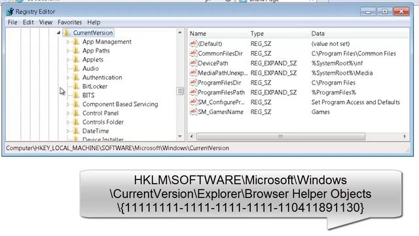The width and height of the screenshot is (419, 236).
Task: Select the Audio key label
Action: [90, 68]
